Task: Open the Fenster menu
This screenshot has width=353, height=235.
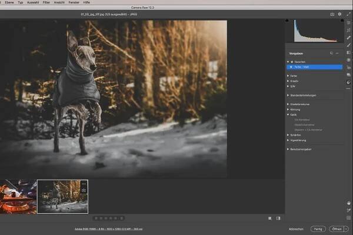Action: [x=74, y=2]
